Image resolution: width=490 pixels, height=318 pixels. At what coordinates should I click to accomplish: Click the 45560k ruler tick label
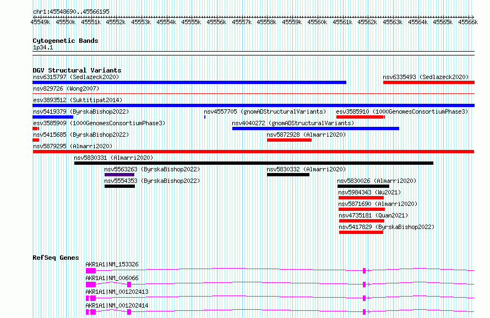click(317, 22)
